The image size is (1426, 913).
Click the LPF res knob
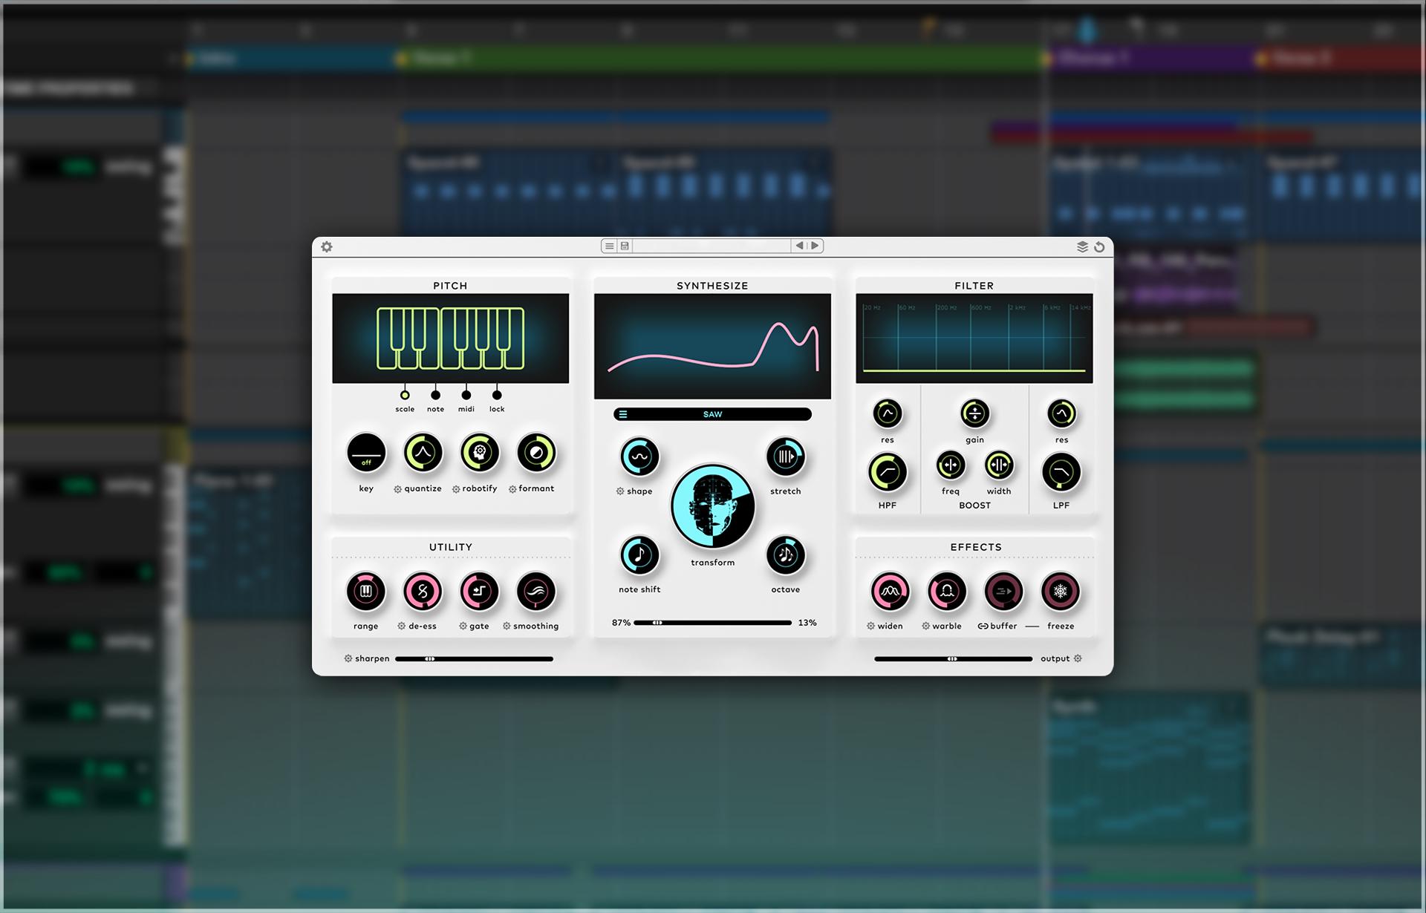[x=1061, y=413]
